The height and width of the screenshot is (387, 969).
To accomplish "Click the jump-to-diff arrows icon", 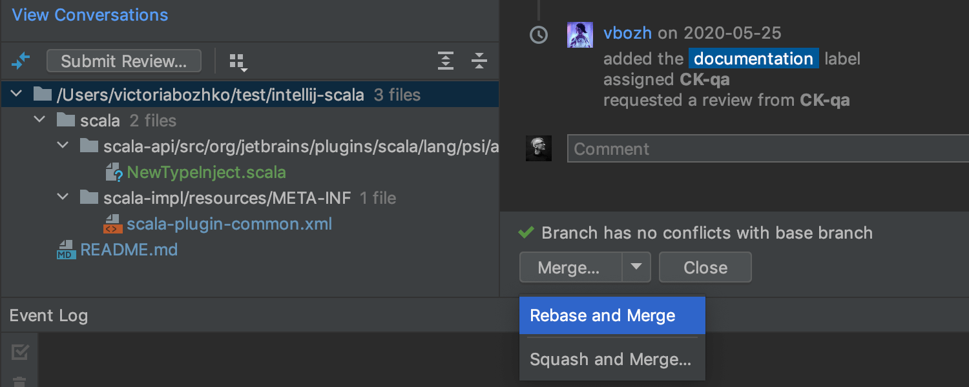I will pyautogui.click(x=21, y=61).
